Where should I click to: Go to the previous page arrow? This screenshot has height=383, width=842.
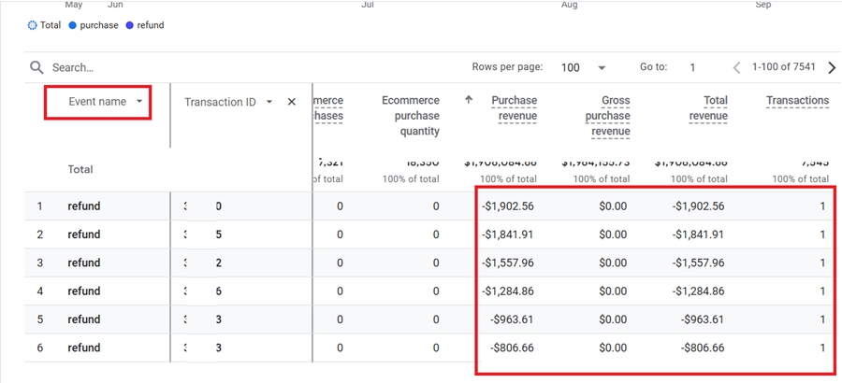point(737,67)
